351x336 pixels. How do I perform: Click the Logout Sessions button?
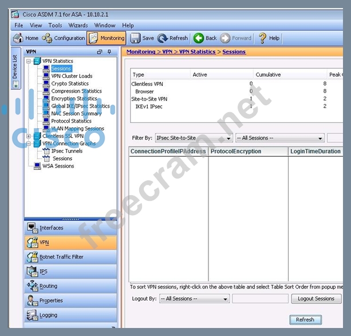point(316,299)
